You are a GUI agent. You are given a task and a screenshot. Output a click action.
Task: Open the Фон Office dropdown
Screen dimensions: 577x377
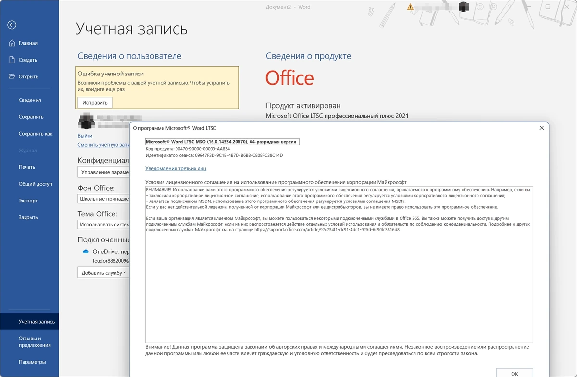tap(104, 198)
